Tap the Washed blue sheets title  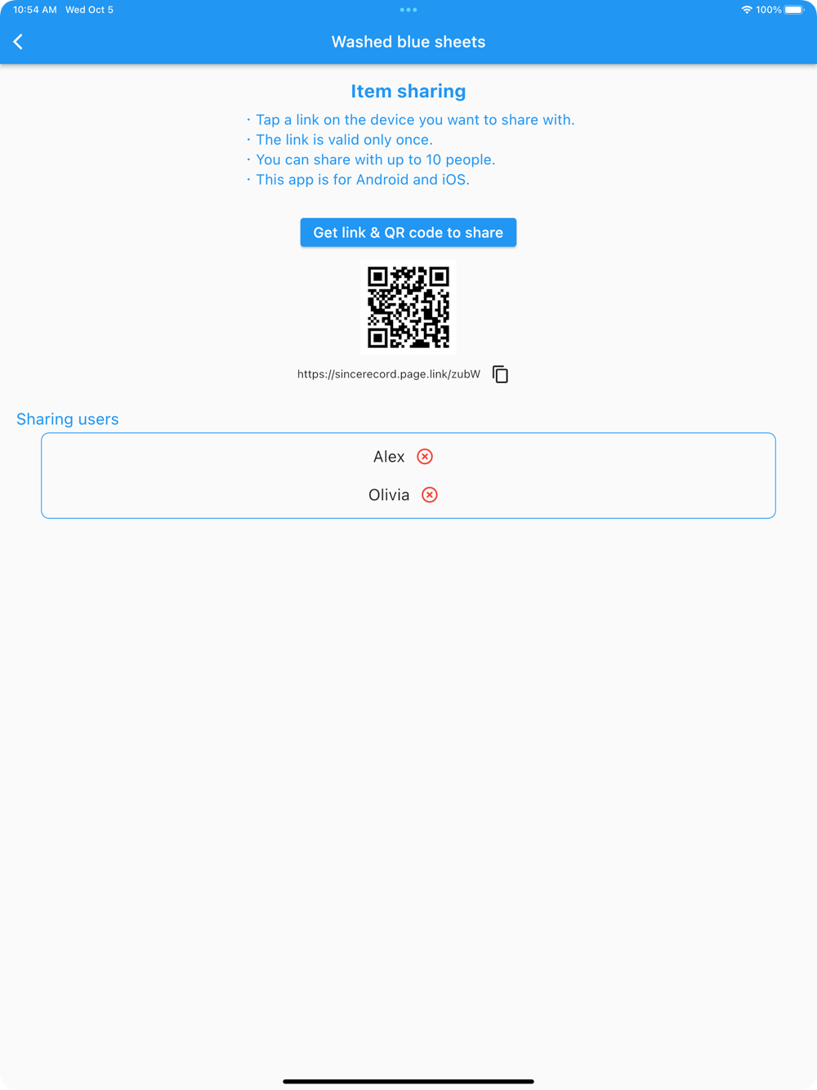408,42
